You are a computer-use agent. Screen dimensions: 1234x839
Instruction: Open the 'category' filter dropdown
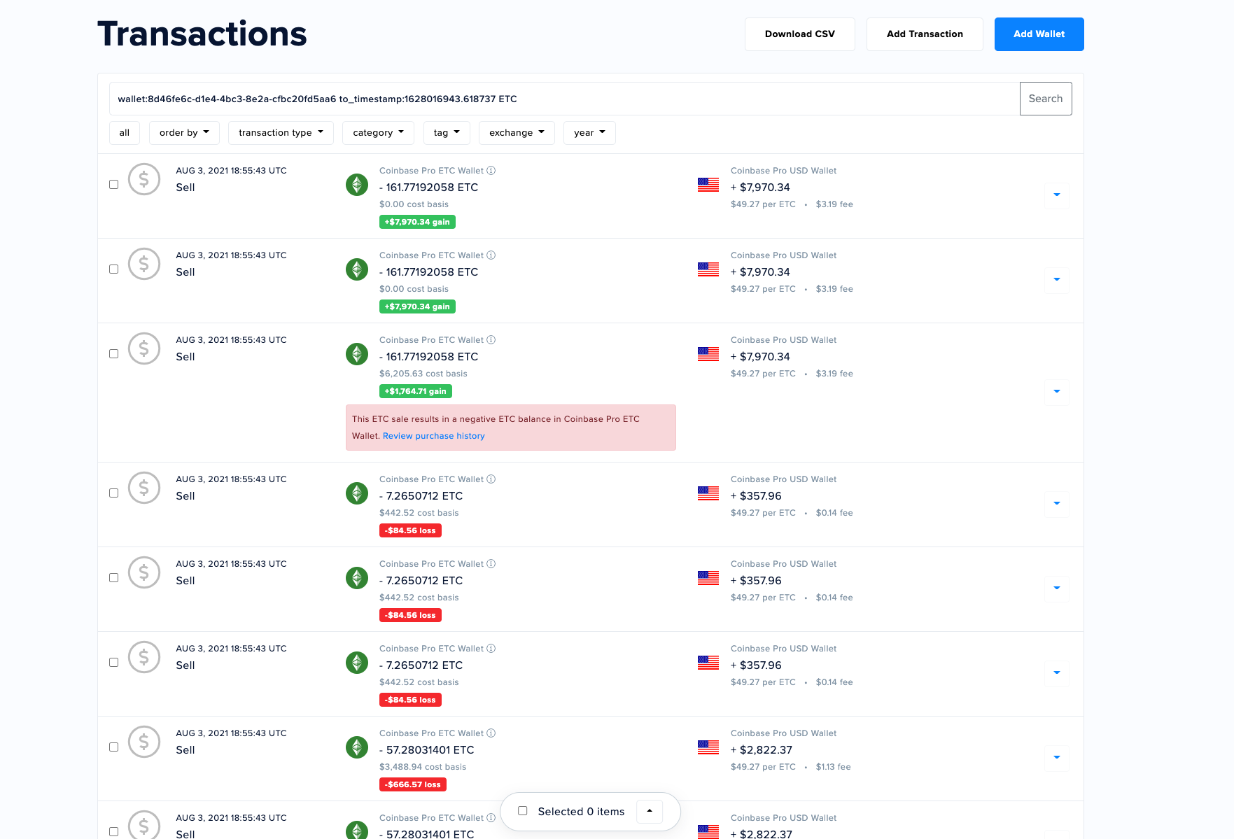(378, 133)
